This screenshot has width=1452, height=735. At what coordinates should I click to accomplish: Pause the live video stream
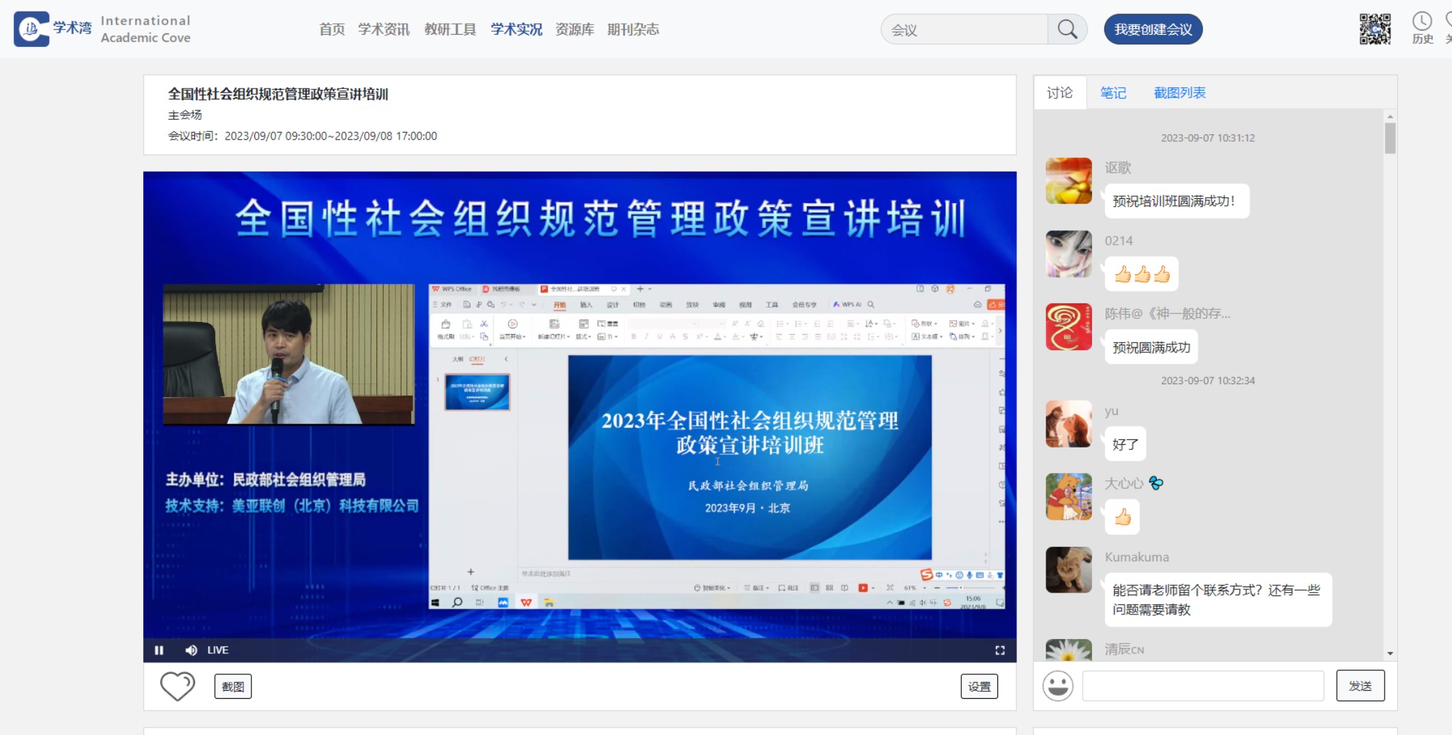(x=159, y=651)
